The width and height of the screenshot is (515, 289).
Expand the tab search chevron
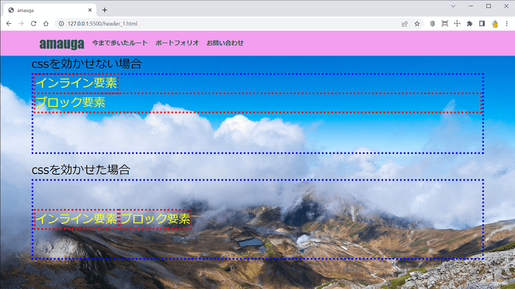coord(453,6)
